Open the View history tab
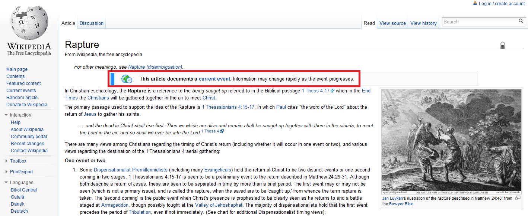This screenshot has height=216, width=528. 423,23
